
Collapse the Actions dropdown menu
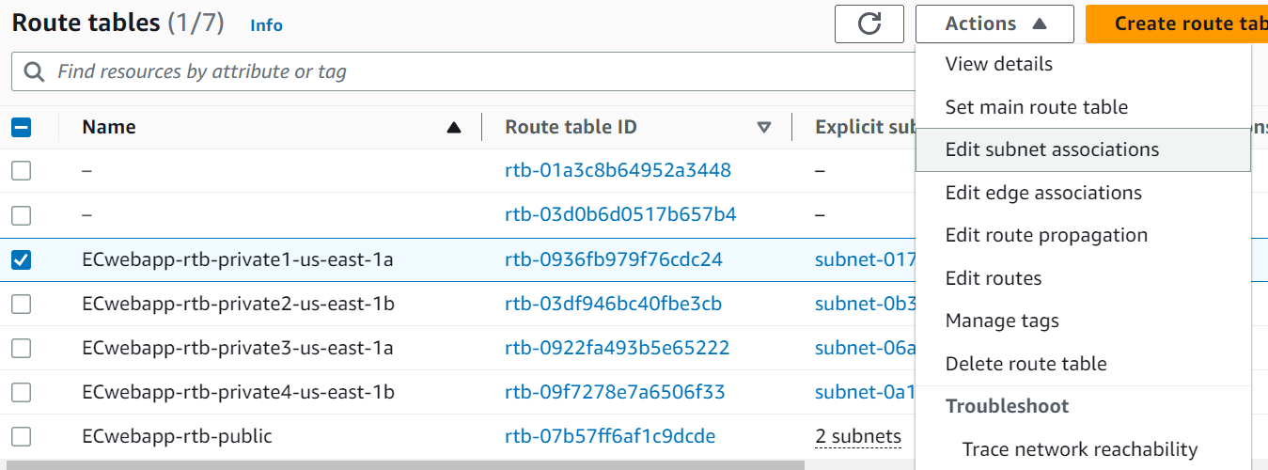(x=994, y=24)
